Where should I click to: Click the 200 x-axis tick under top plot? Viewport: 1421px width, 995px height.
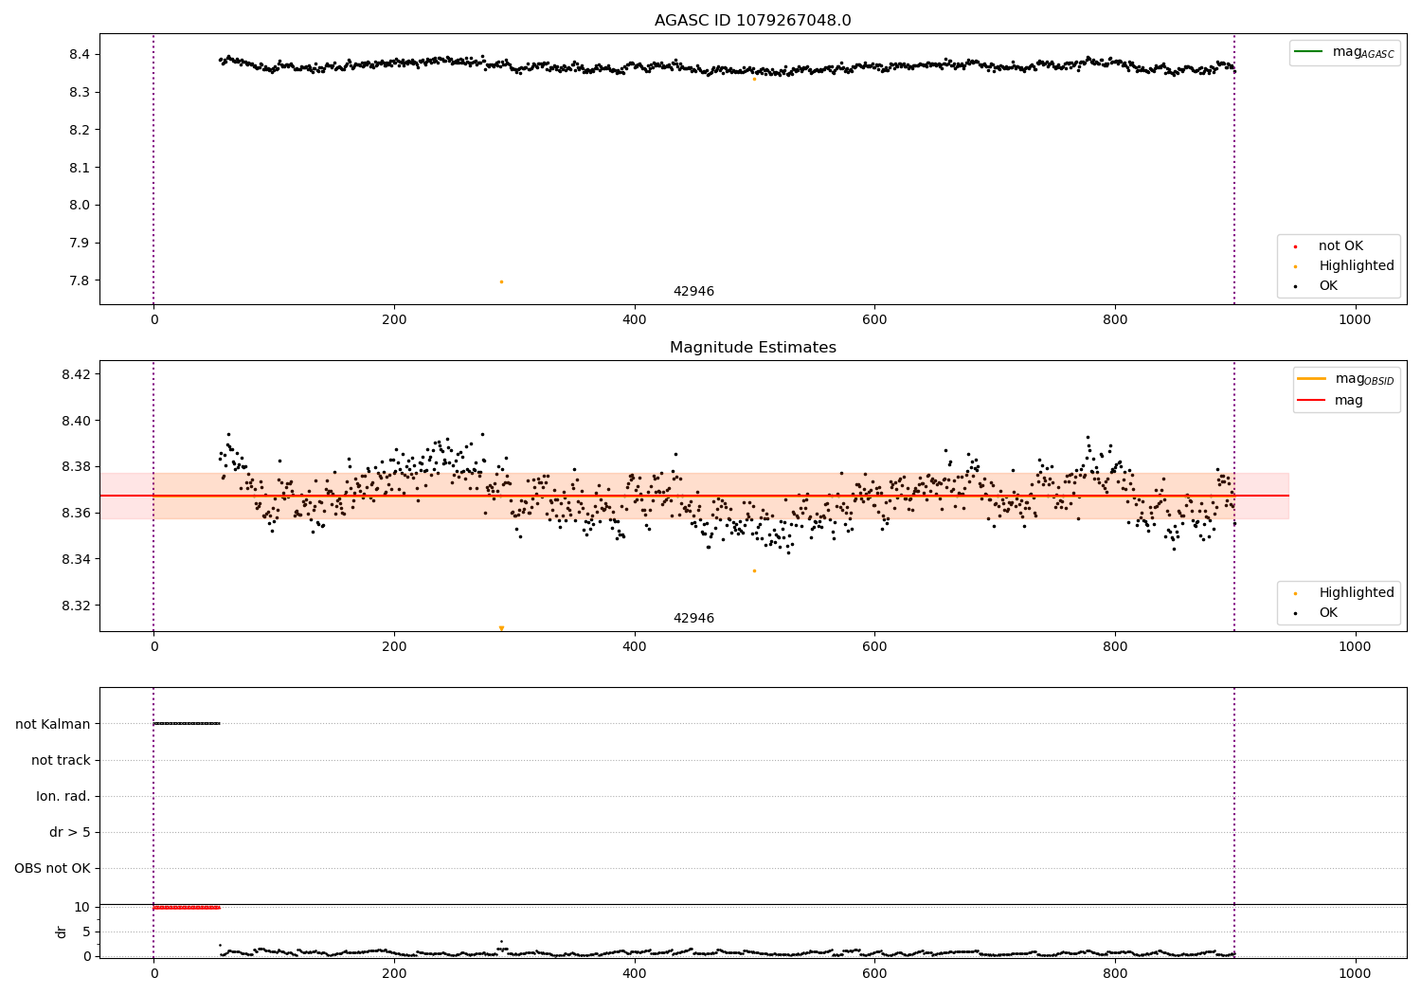(x=394, y=320)
